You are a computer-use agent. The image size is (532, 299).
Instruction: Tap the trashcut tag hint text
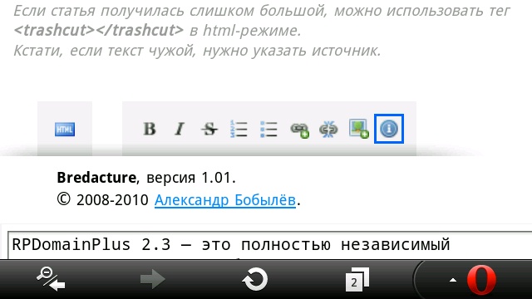[98, 30]
